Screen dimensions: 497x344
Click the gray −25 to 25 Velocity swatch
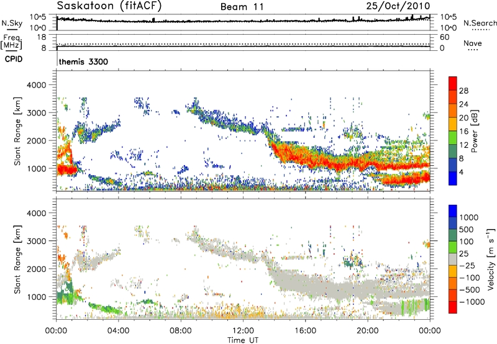453,259
